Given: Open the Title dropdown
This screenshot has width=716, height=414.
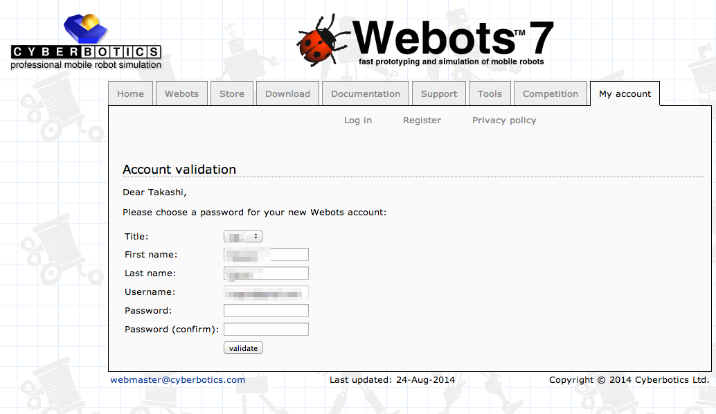Looking at the screenshot, I should point(243,237).
